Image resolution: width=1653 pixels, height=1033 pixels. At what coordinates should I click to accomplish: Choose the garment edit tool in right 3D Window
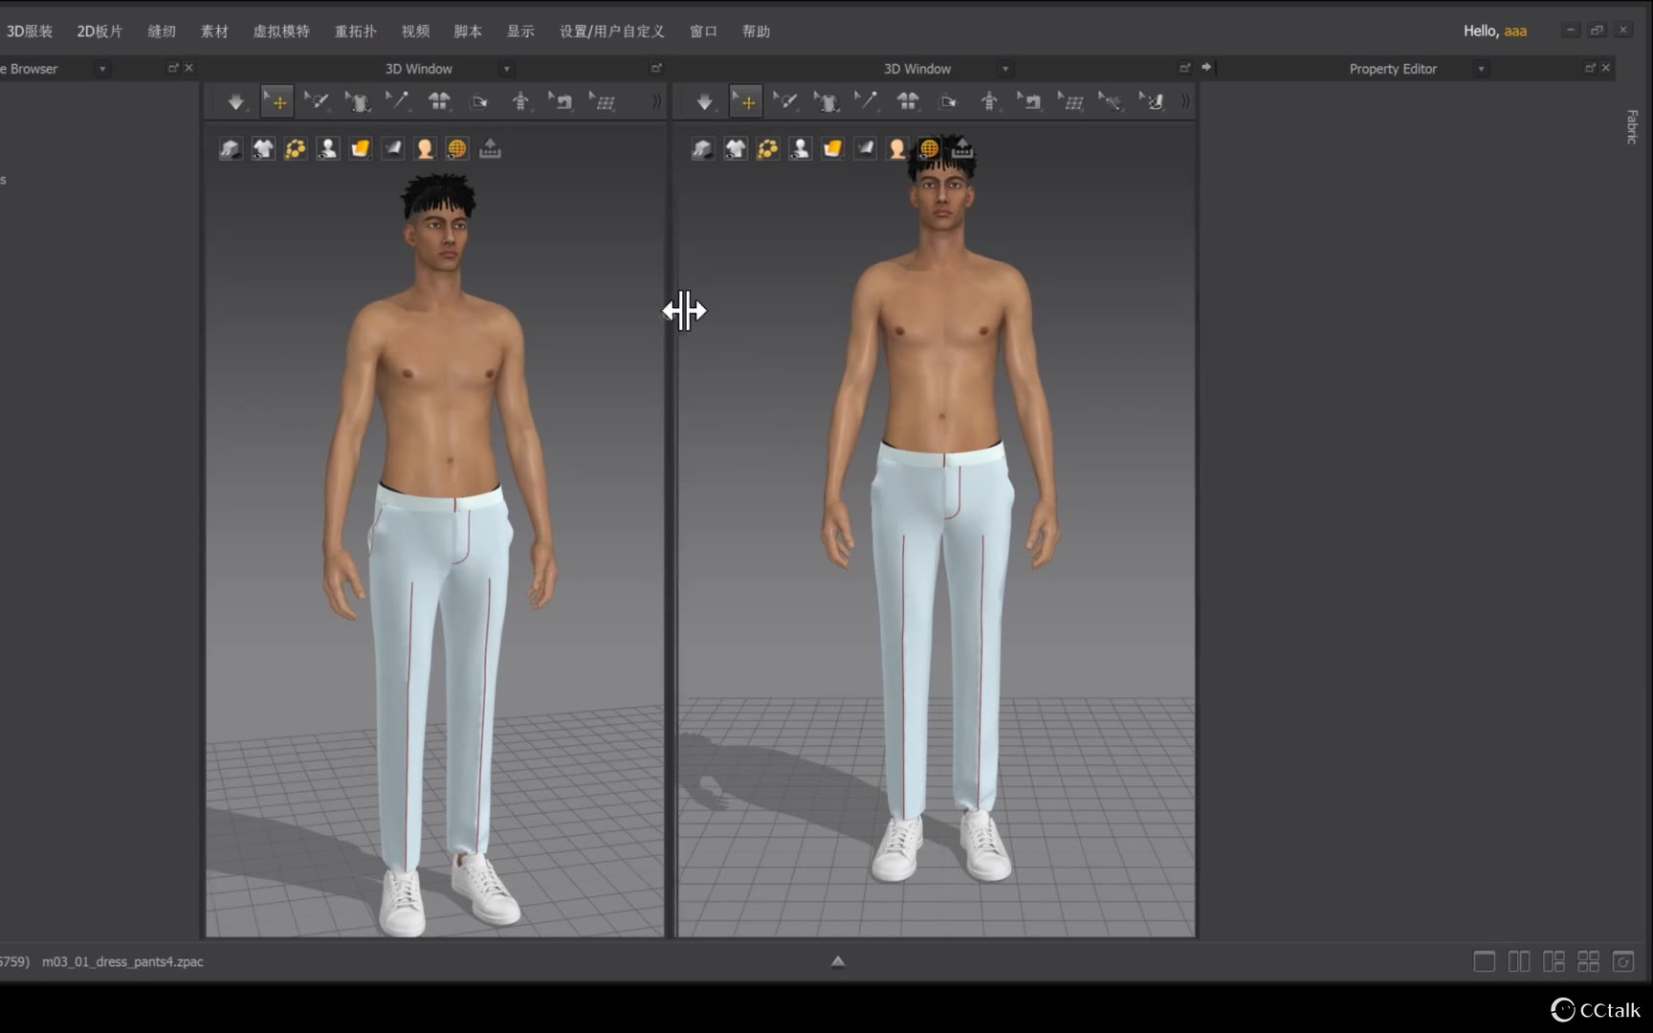tap(826, 101)
